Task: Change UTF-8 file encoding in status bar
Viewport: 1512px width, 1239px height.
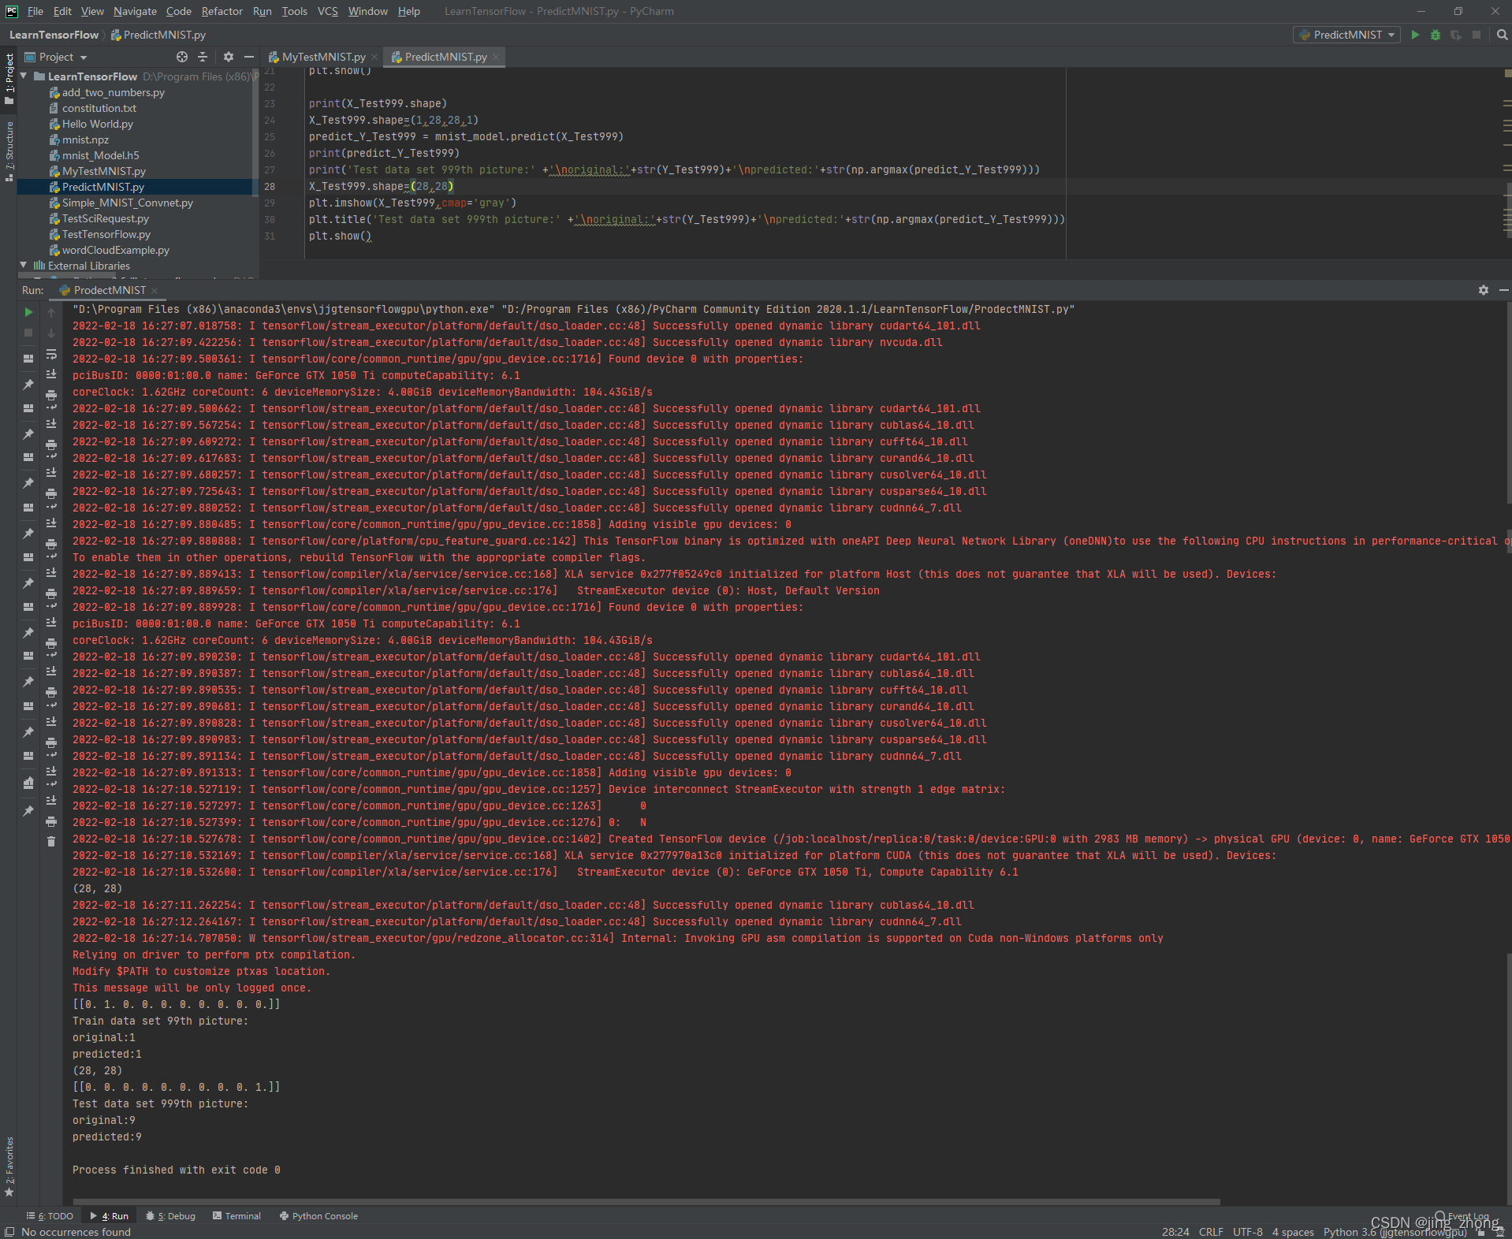Action: 1248,1232
